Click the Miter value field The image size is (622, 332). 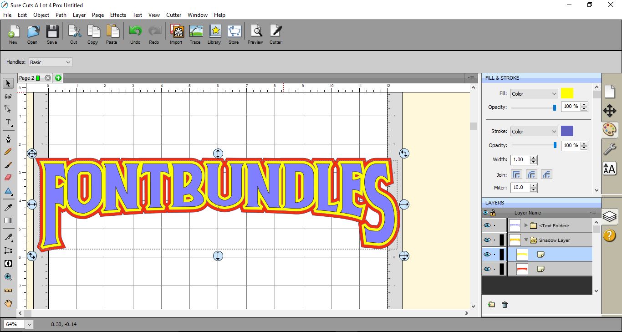pyautogui.click(x=520, y=188)
